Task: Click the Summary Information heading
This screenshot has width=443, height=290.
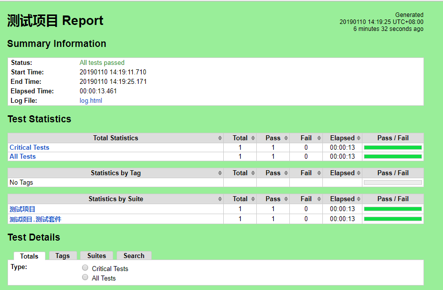Action: pos(57,44)
